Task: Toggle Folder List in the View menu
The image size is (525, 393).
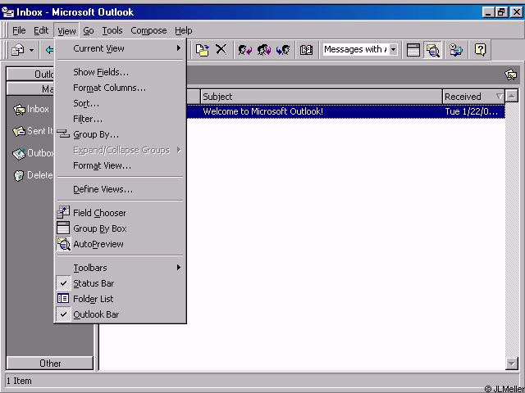Action: (121, 299)
